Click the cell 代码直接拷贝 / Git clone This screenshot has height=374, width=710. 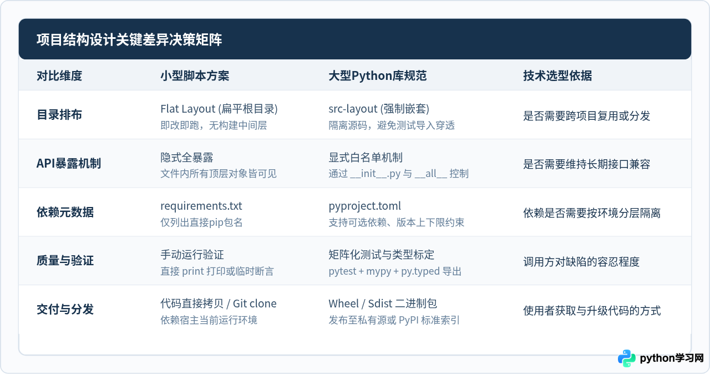(x=219, y=304)
